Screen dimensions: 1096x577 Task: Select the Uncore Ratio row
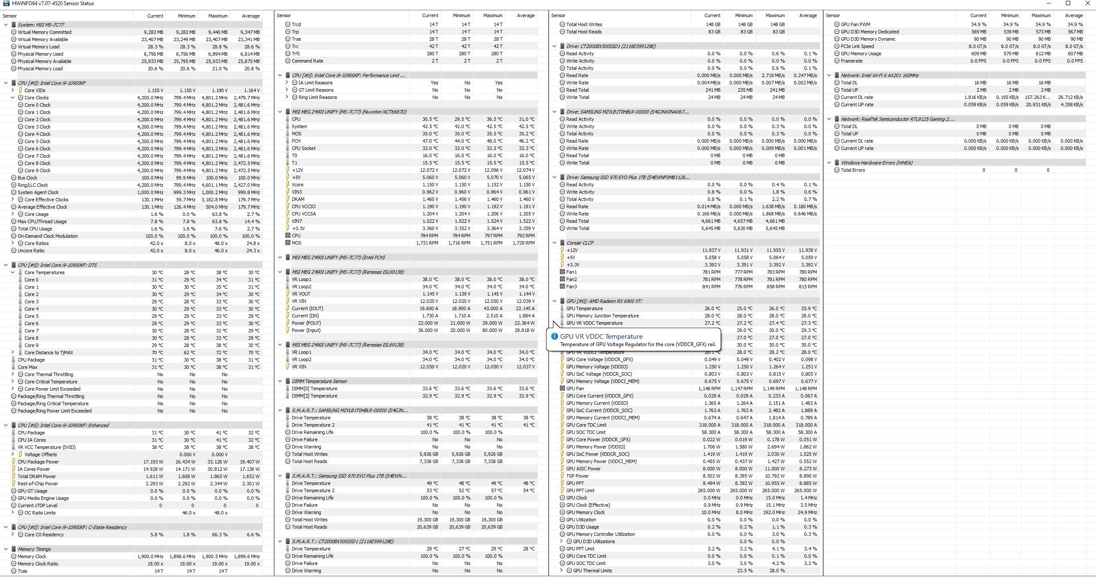pyautogui.click(x=132, y=251)
